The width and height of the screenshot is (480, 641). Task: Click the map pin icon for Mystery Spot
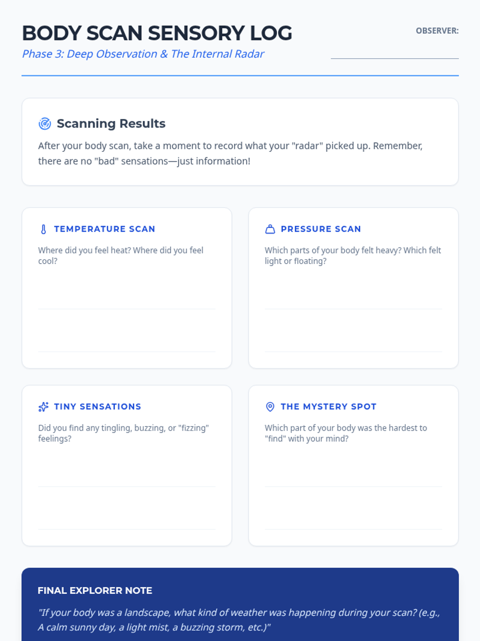point(270,407)
